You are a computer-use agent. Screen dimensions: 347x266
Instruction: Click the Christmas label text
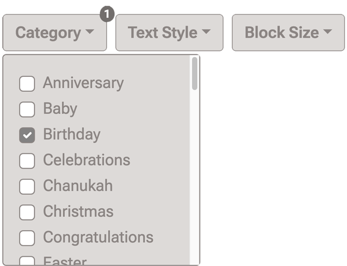coord(78,212)
